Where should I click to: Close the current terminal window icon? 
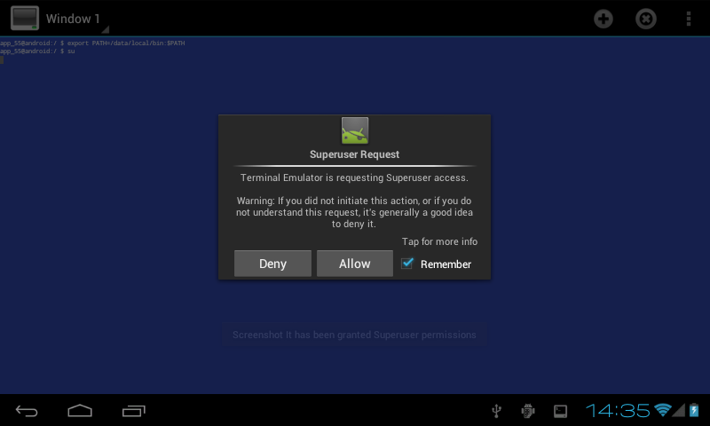tap(646, 19)
